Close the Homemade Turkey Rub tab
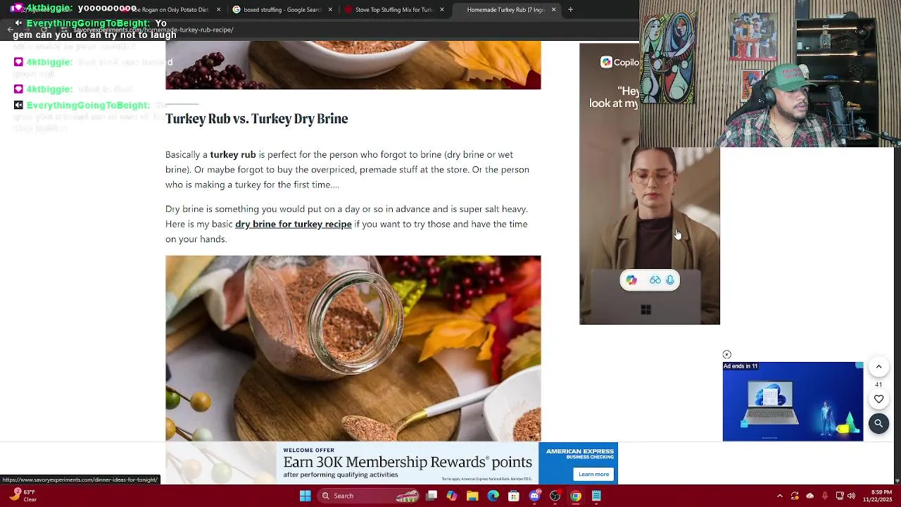Viewport: 901px width, 507px height. pyautogui.click(x=553, y=10)
